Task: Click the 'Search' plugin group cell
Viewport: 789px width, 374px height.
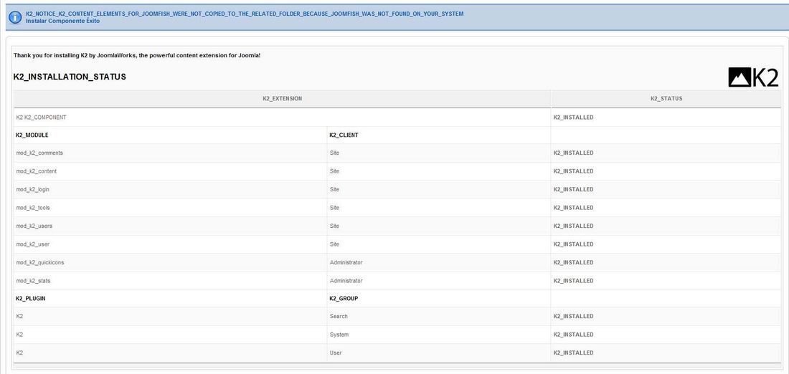Action: [x=339, y=316]
